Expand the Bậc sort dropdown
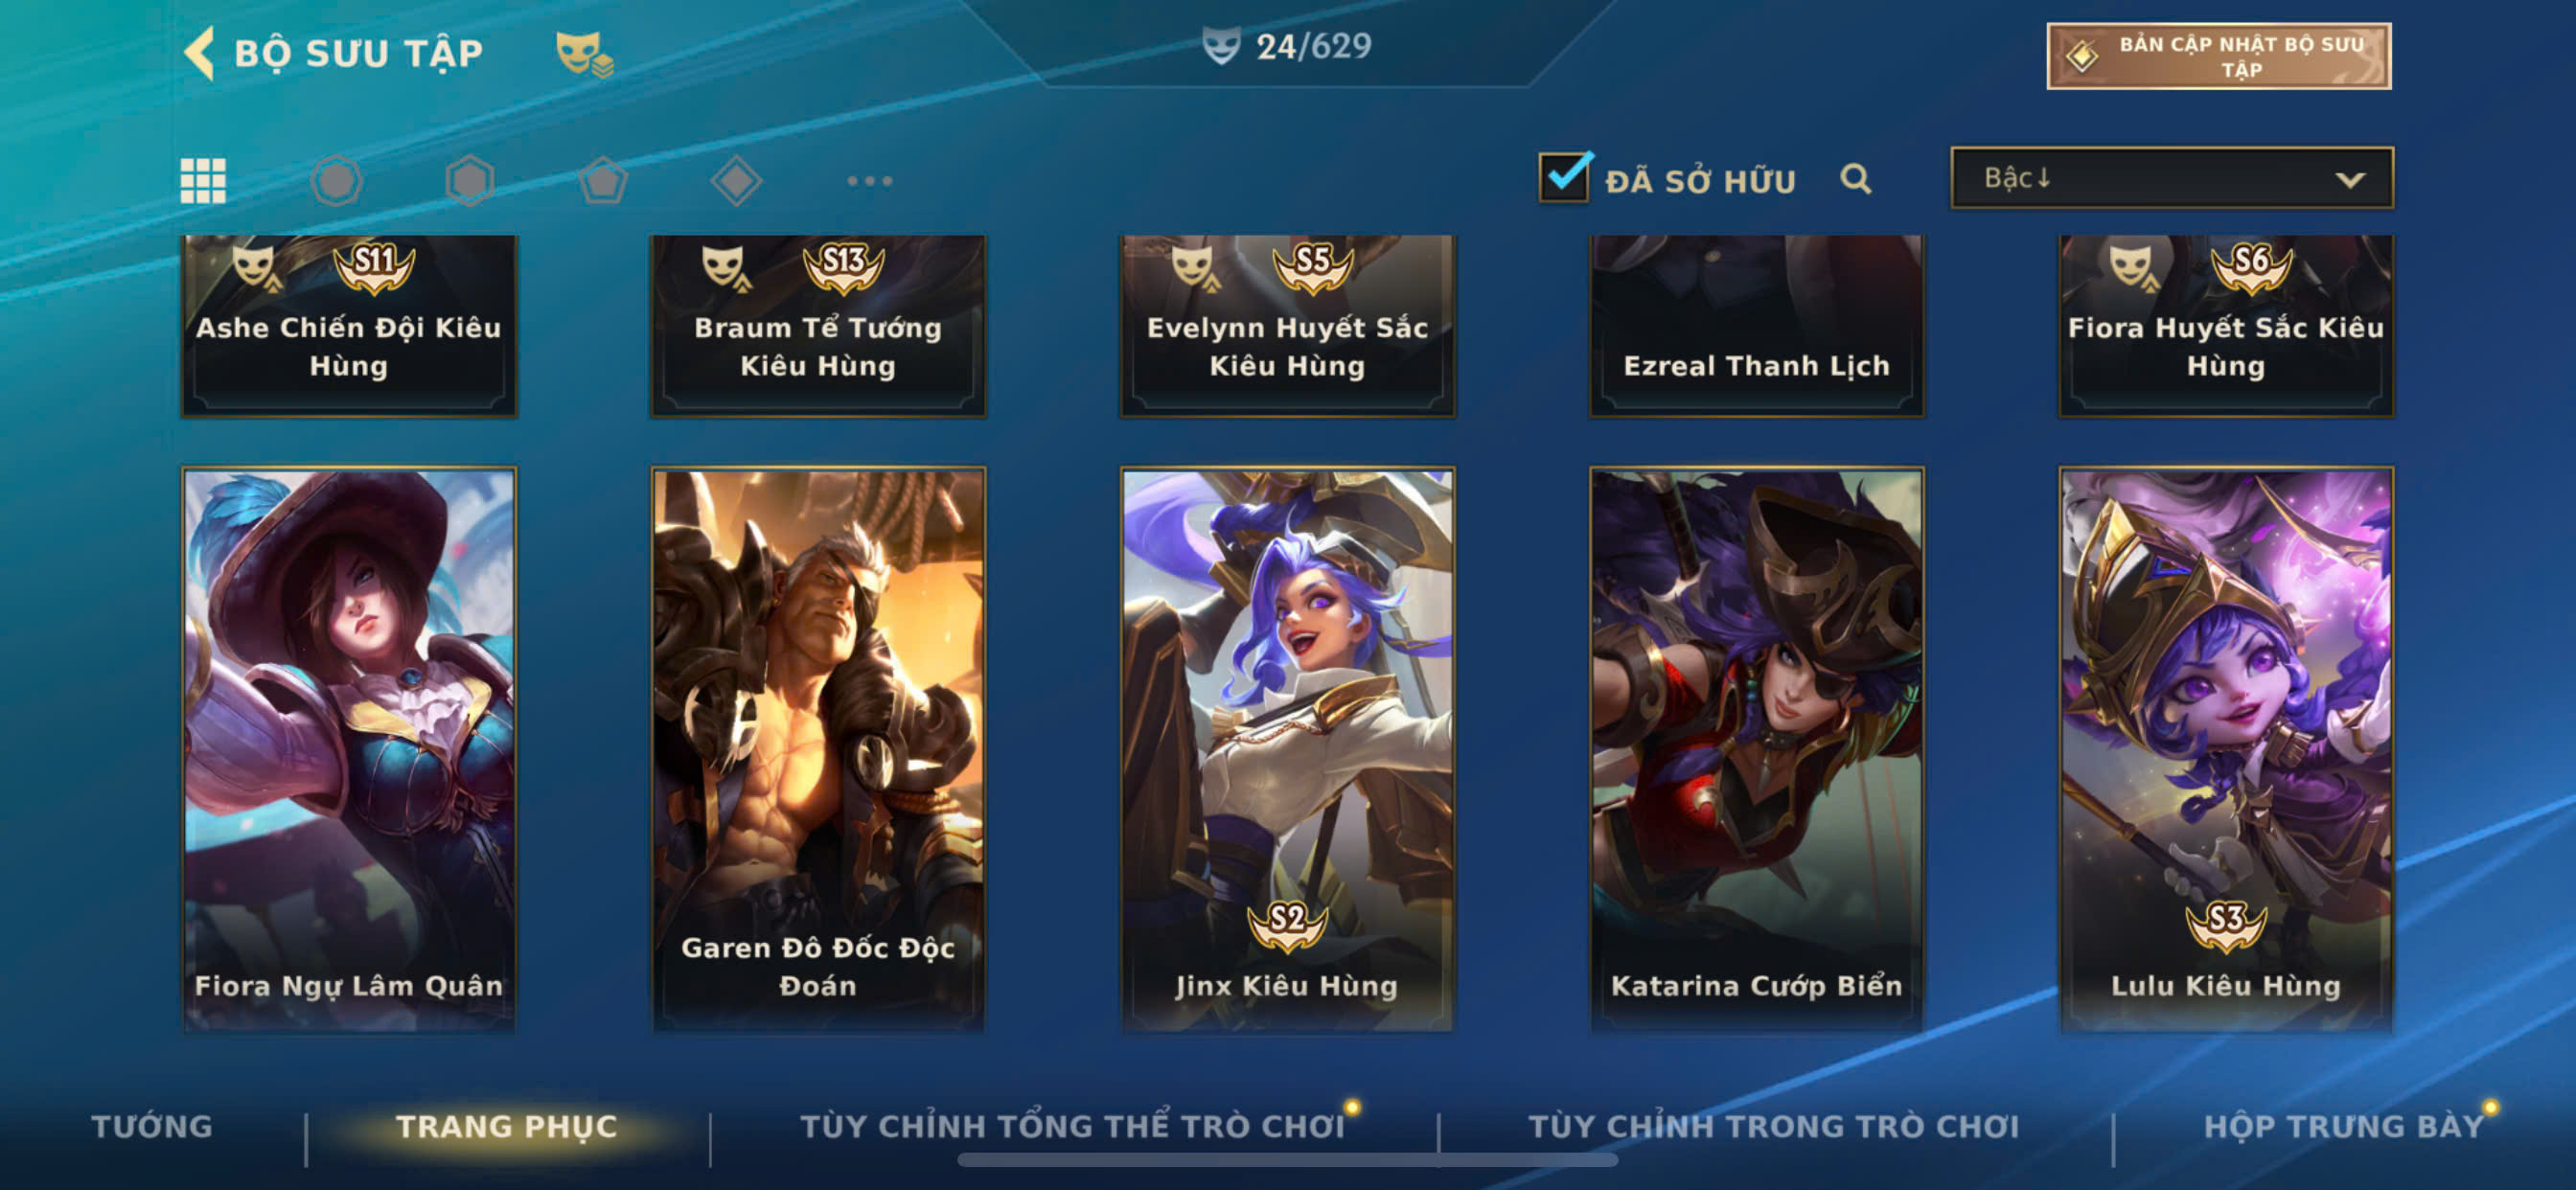The height and width of the screenshot is (1190, 2576). click(2171, 178)
